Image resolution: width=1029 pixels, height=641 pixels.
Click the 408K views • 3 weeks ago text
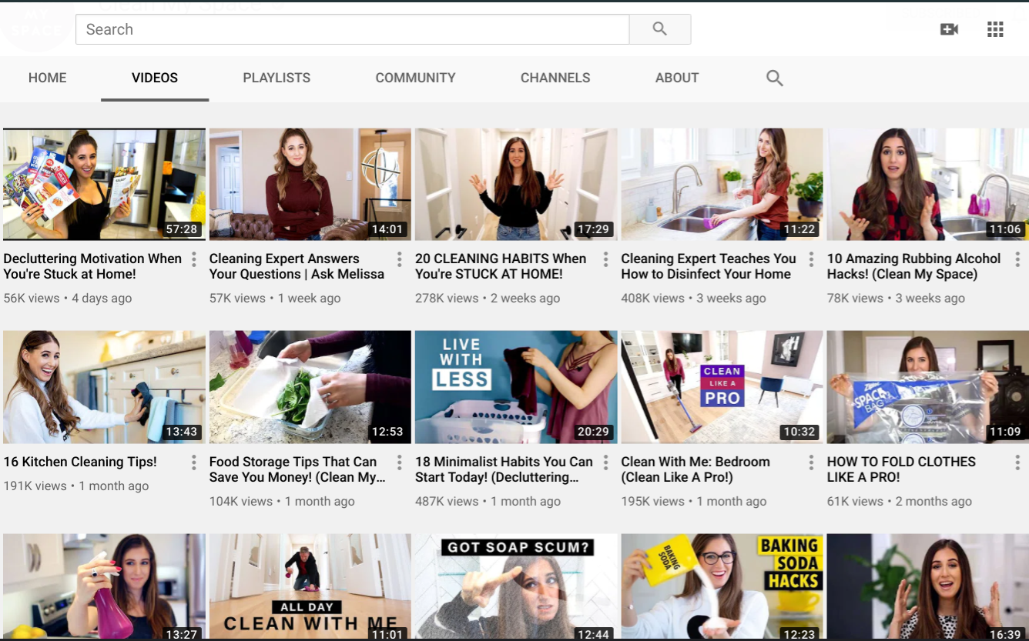pyautogui.click(x=694, y=299)
